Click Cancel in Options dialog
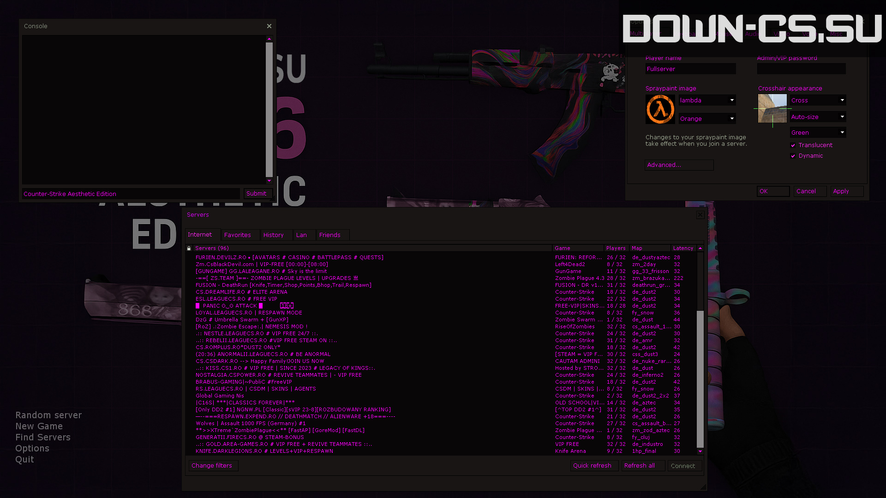This screenshot has width=886, height=498. click(810, 191)
